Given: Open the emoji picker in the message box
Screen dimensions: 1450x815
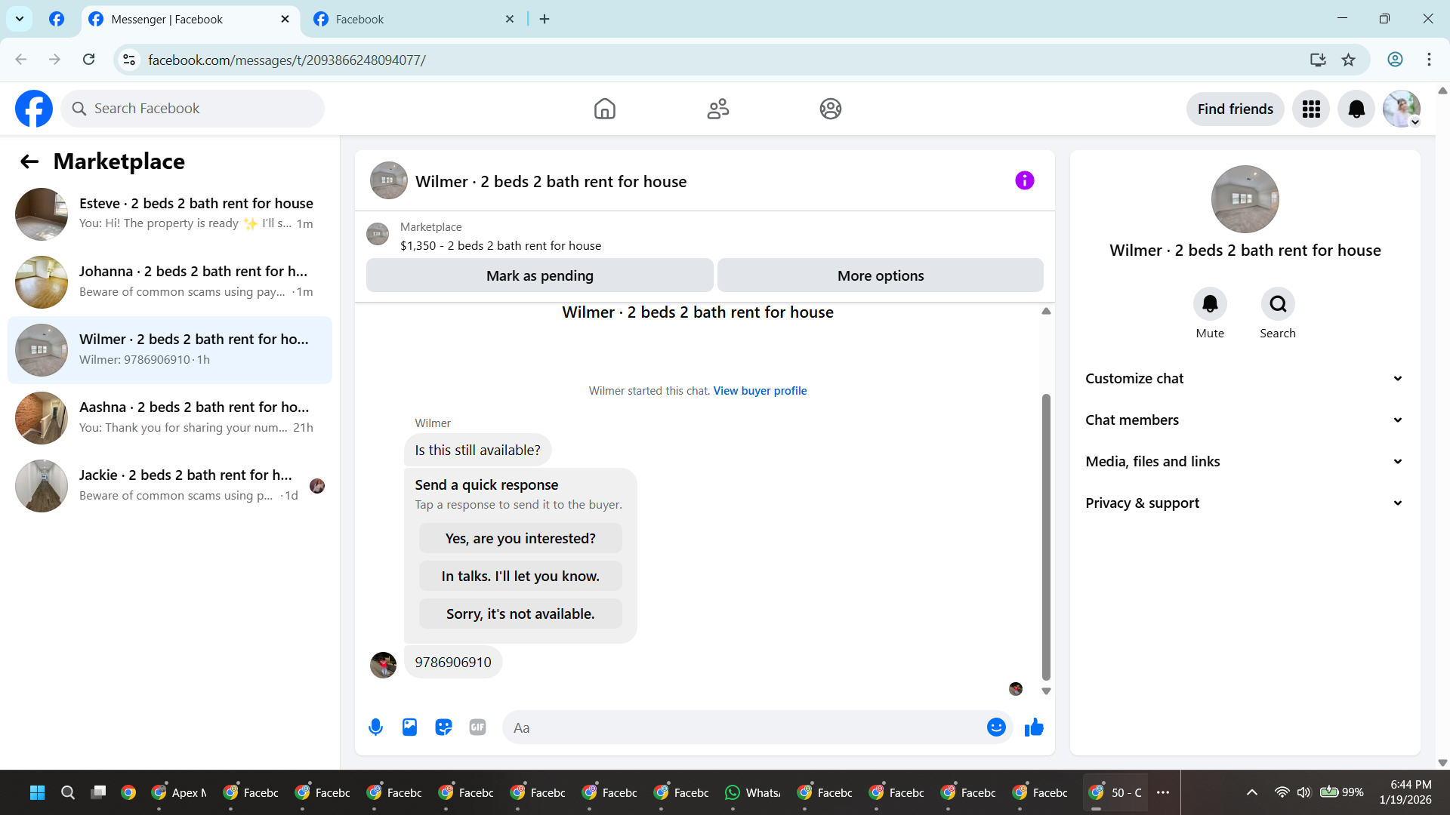Looking at the screenshot, I should coord(996,727).
